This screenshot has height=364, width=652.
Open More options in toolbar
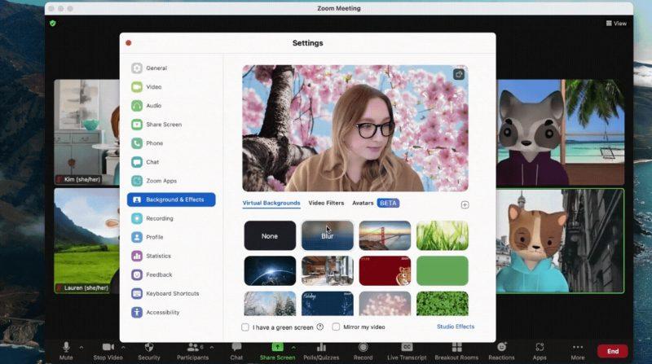tap(578, 351)
